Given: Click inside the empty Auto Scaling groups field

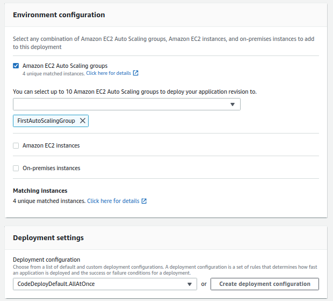Looking at the screenshot, I should [x=118, y=104].
